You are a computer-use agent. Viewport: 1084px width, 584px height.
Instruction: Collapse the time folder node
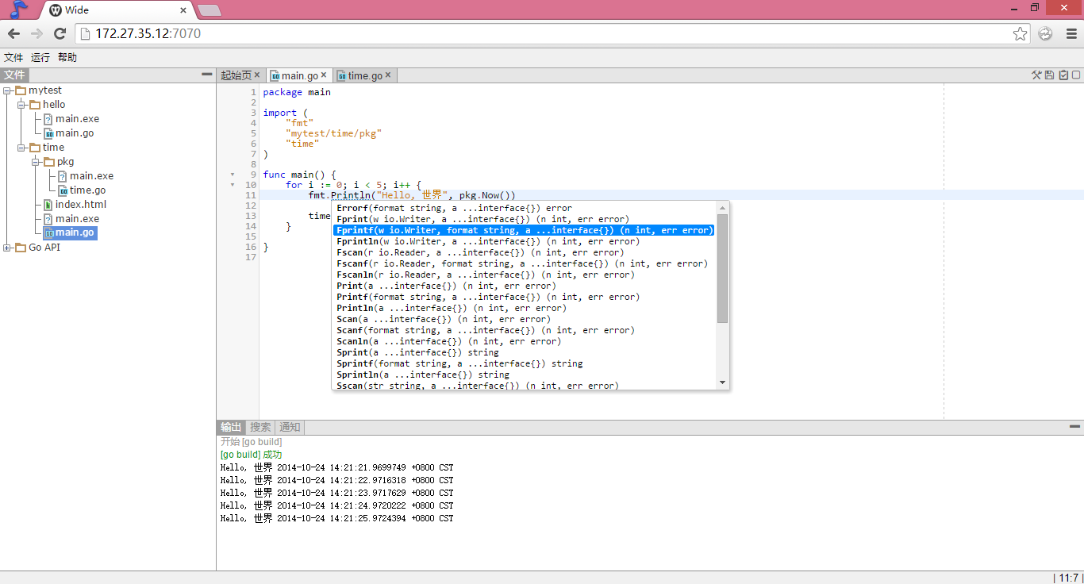[x=21, y=148]
